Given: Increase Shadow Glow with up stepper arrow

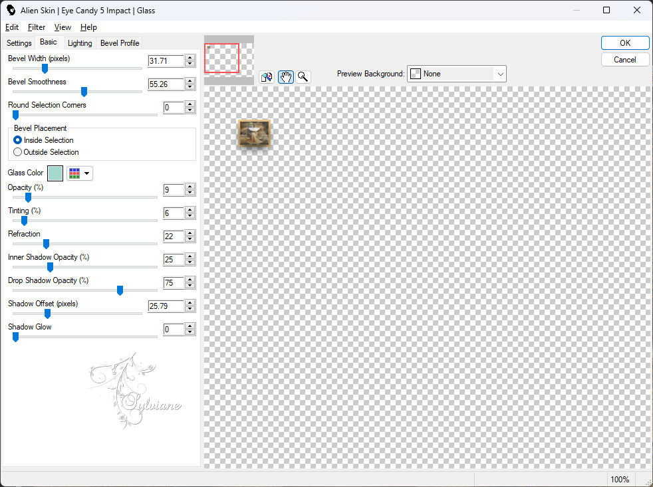Looking at the screenshot, I should tap(190, 327).
